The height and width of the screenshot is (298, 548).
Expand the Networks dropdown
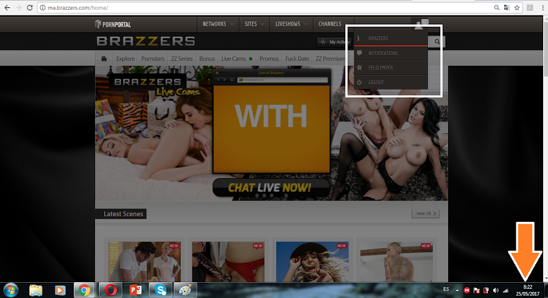(x=218, y=24)
